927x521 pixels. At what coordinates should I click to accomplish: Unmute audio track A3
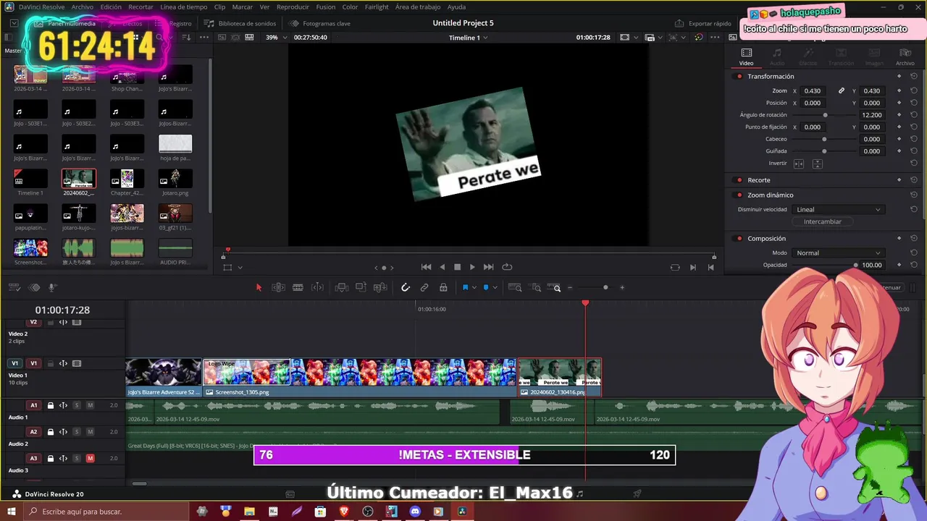coord(90,458)
